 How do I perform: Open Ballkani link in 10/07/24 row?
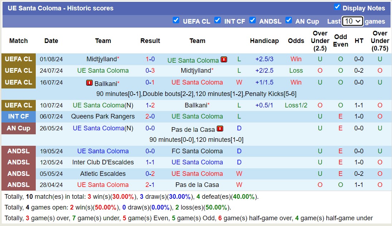pos(196,105)
